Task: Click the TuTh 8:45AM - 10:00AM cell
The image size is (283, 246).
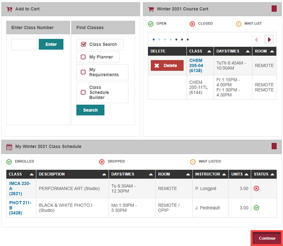Action: pyautogui.click(x=233, y=65)
